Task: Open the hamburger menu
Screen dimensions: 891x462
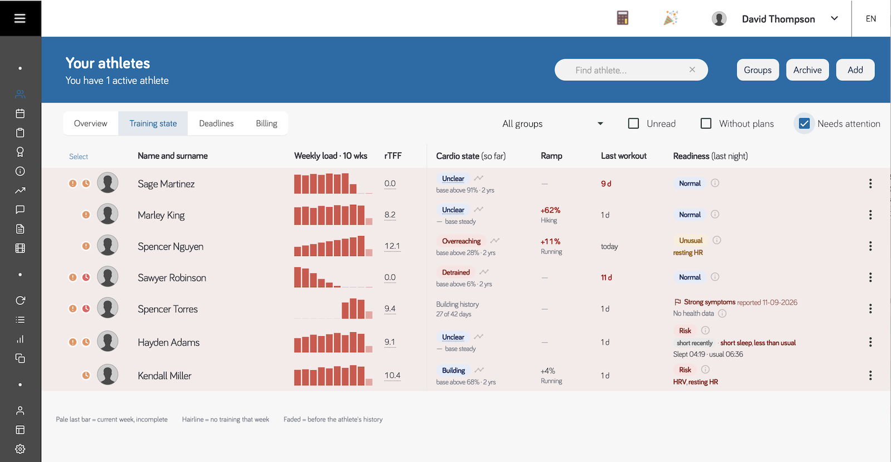Action: click(x=20, y=18)
